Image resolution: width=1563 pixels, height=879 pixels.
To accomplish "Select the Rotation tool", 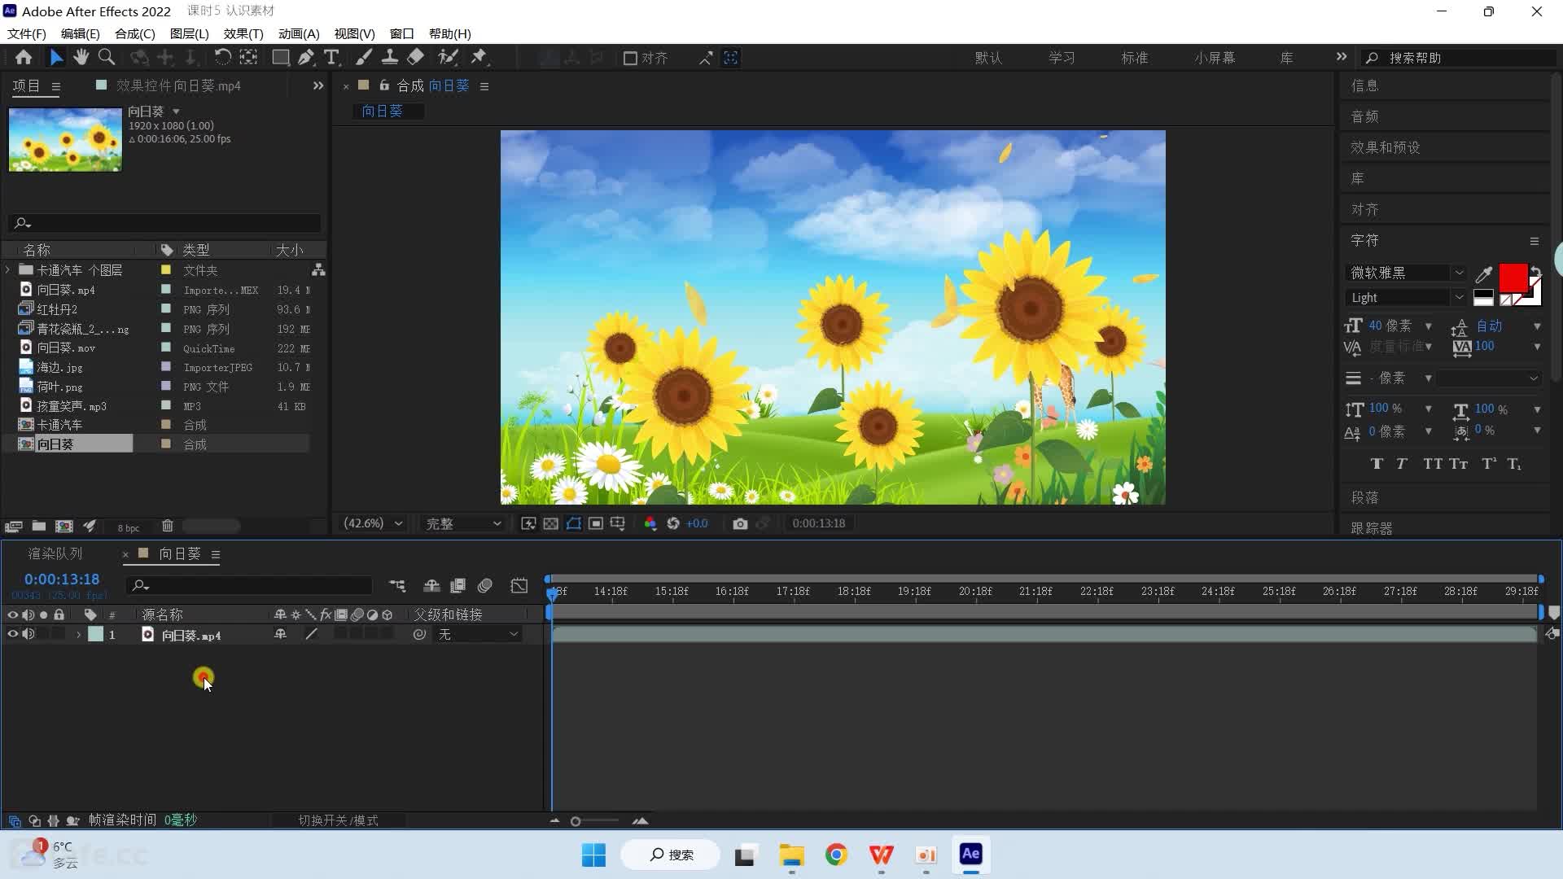I will coord(222,58).
